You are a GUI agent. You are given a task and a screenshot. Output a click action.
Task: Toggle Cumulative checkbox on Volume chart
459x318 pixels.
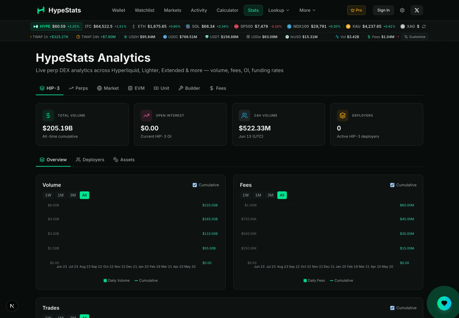(x=195, y=185)
